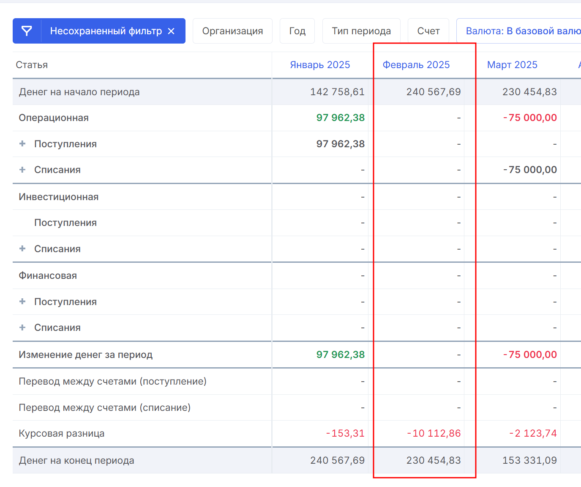581x487 pixels.
Task: Click the Статья column header
Action: 32,65
